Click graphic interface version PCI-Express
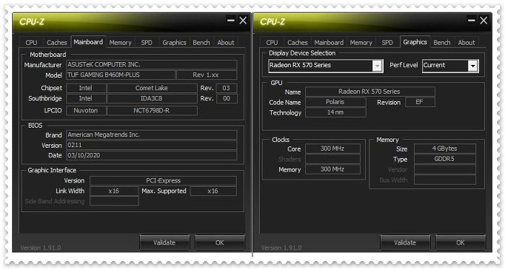505x269 pixels. pyautogui.click(x=163, y=180)
